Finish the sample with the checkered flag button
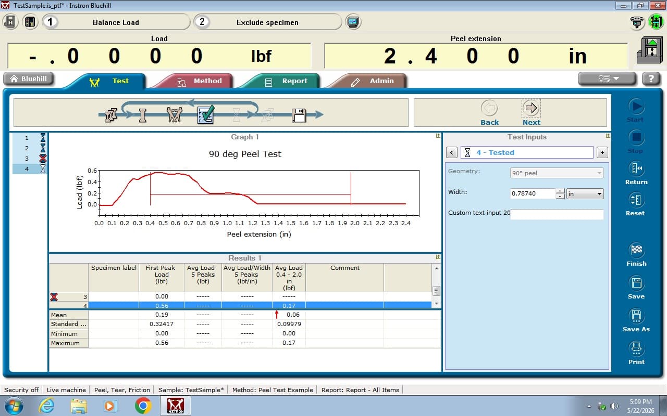This screenshot has height=416, width=667. point(636,255)
